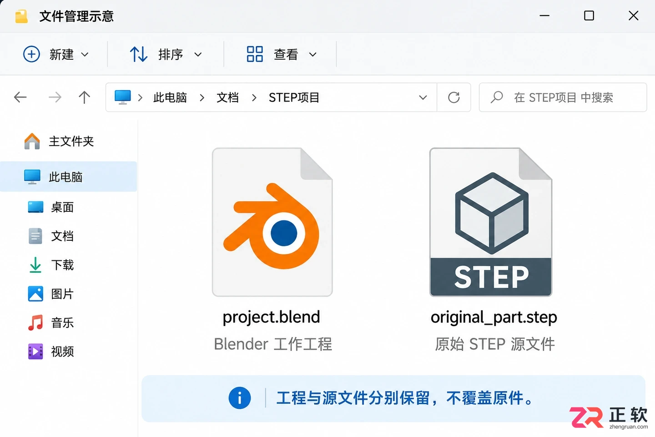Click the pictures (图片) sidebar icon
This screenshot has height=437, width=655.
35,294
